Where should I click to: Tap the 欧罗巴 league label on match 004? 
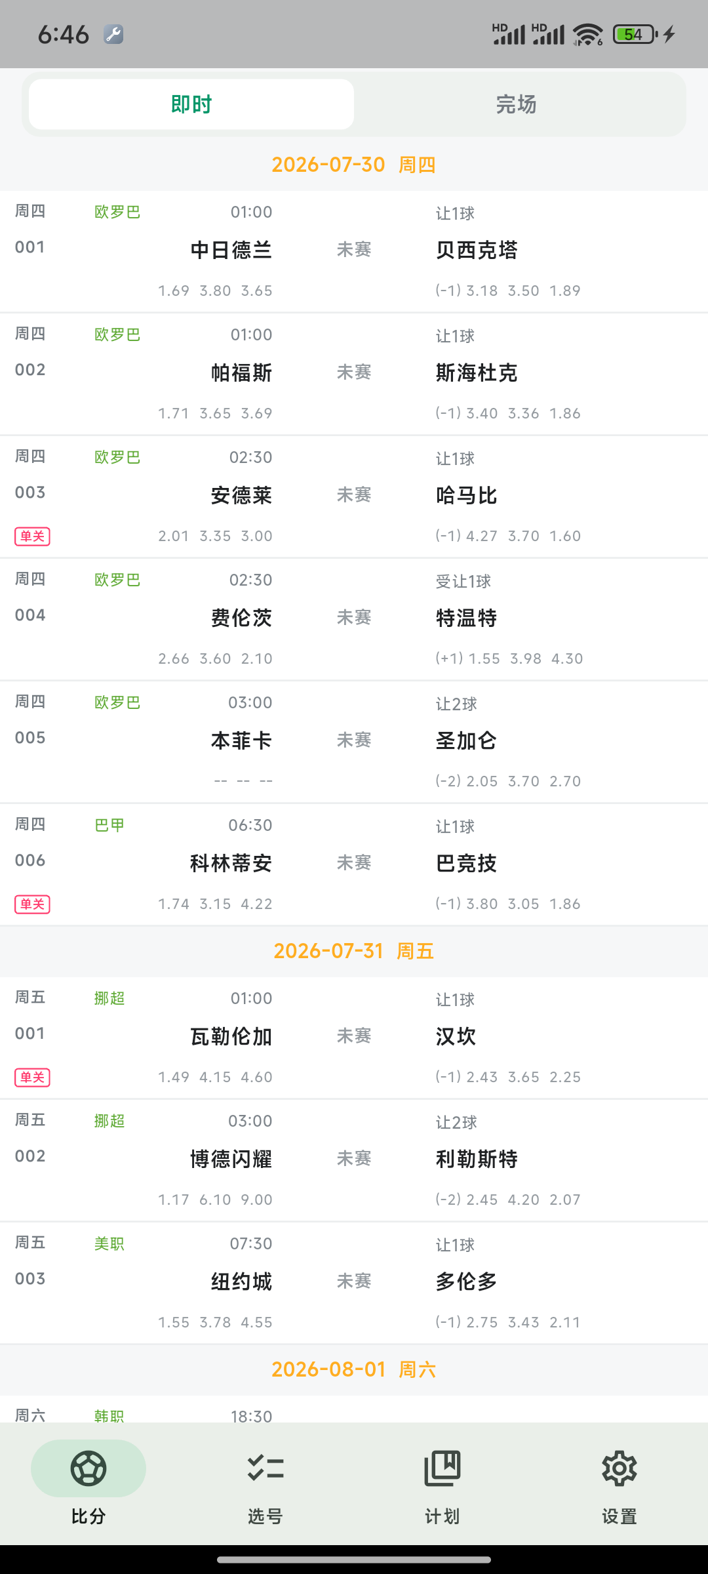pos(117,580)
